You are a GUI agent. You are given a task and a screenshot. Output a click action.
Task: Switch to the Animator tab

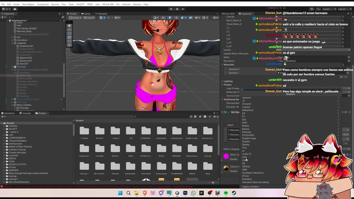pos(101,14)
